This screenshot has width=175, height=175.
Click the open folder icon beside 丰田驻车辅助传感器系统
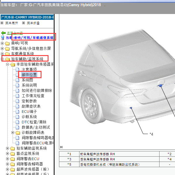tap(13, 64)
